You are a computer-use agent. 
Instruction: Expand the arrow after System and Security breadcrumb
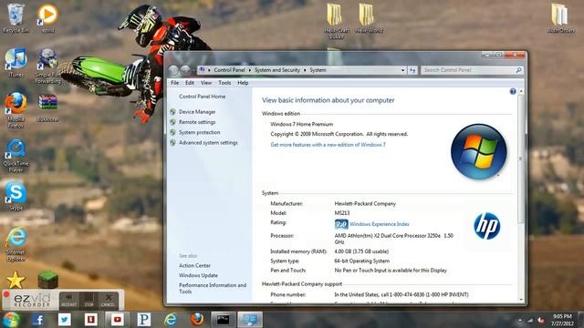point(305,70)
